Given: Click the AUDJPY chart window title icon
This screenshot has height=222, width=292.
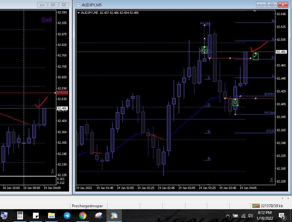Looking at the screenshot, I should 78,5.
